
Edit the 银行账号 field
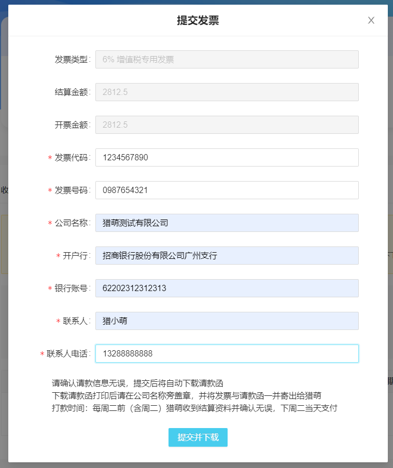(x=227, y=288)
